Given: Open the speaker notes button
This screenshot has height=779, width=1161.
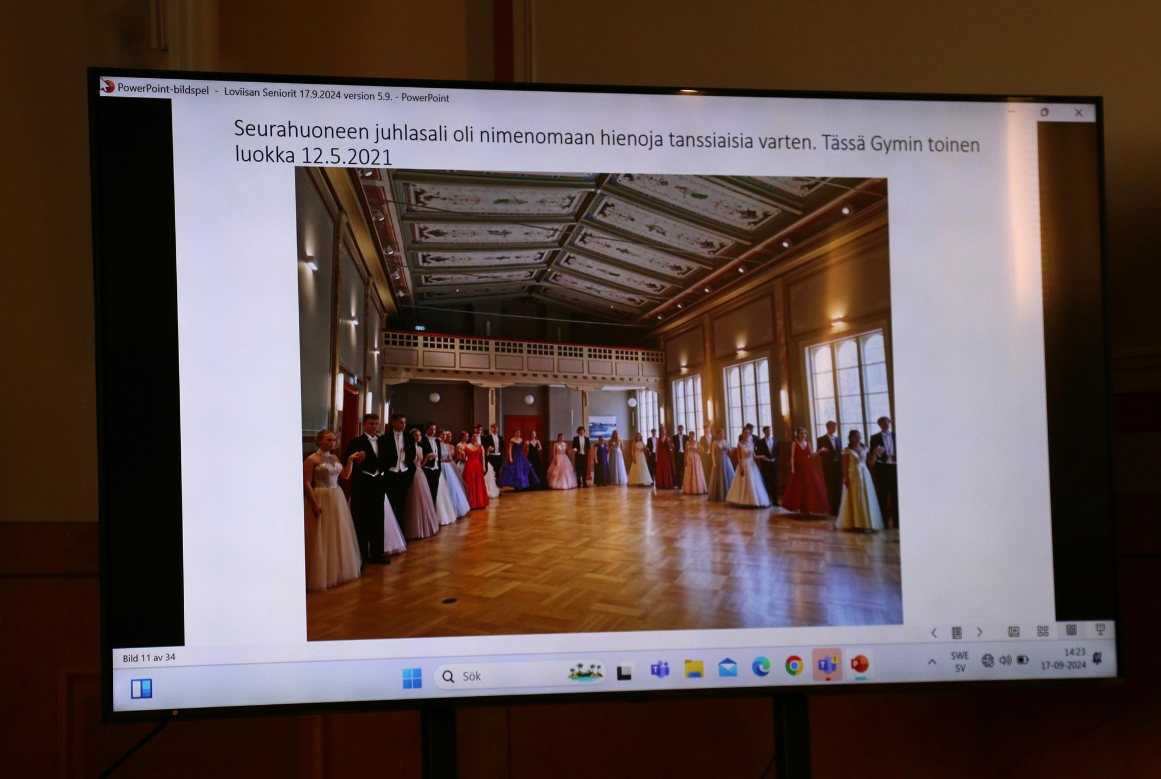Looking at the screenshot, I should [956, 632].
